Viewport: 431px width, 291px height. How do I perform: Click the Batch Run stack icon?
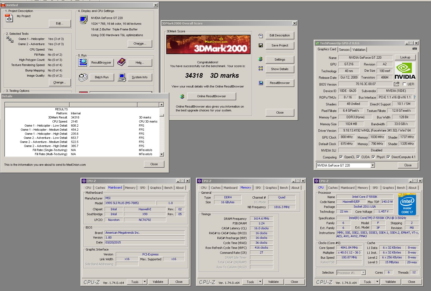[x=83, y=77]
